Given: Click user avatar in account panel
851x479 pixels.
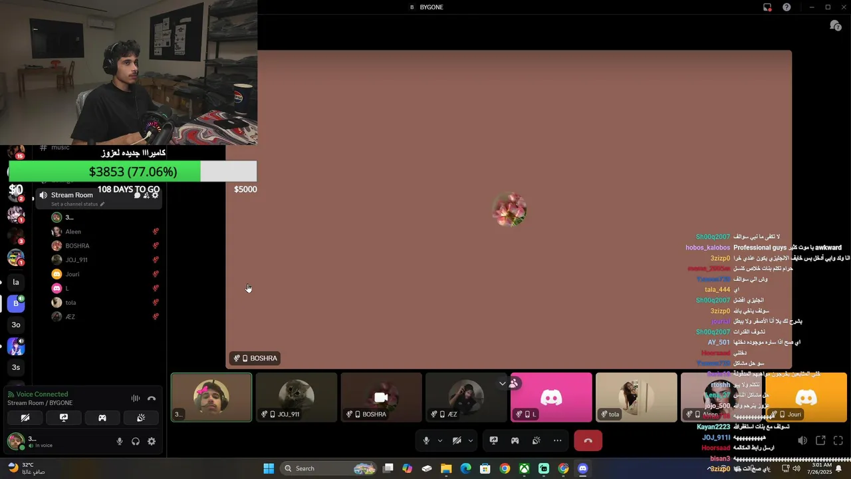Looking at the screenshot, I should pos(15,441).
